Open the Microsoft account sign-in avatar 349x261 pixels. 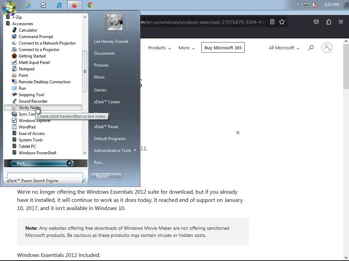[x=327, y=48]
